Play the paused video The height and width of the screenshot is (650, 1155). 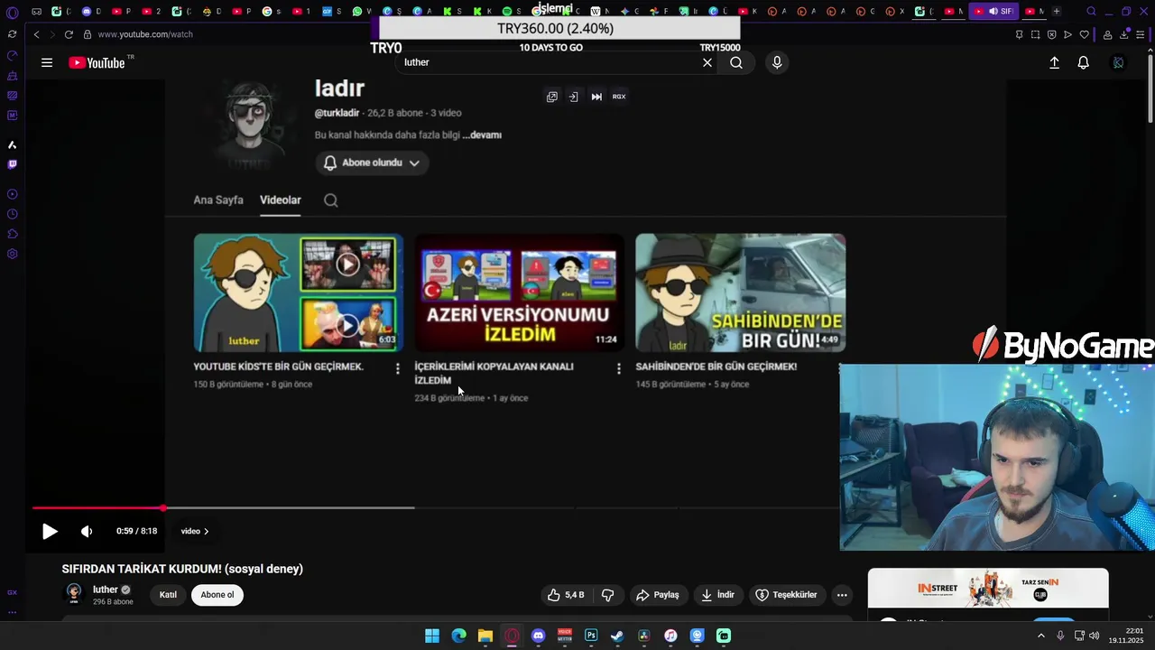[50, 532]
